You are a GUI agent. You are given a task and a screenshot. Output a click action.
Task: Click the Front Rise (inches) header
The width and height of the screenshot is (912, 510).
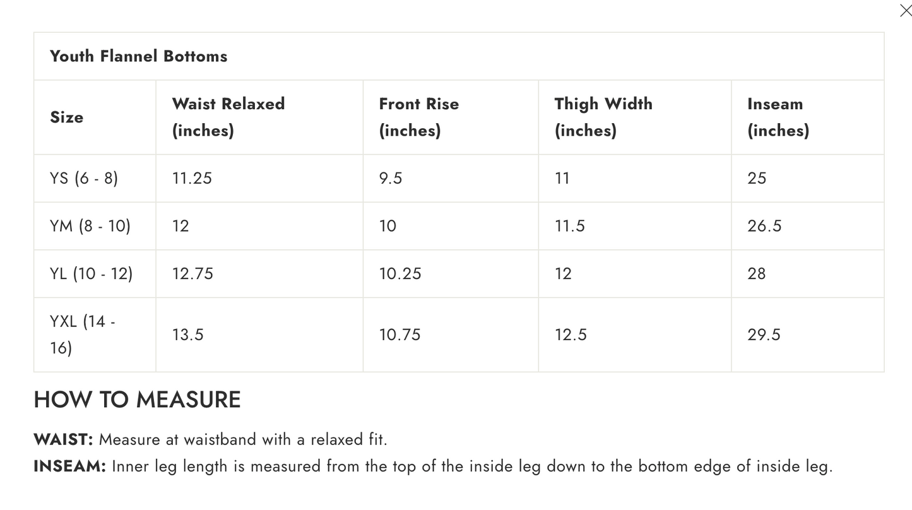click(x=419, y=117)
